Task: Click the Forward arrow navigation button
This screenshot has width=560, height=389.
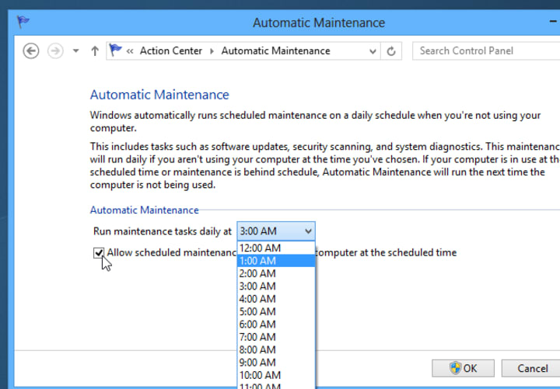Action: (55, 51)
